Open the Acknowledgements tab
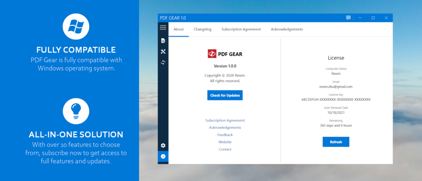This screenshot has width=422, height=181. coord(287,29)
